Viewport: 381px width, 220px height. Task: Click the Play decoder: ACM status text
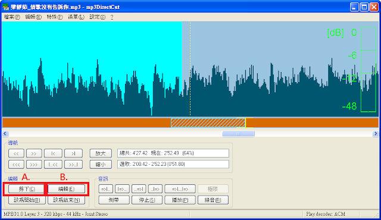point(326,214)
